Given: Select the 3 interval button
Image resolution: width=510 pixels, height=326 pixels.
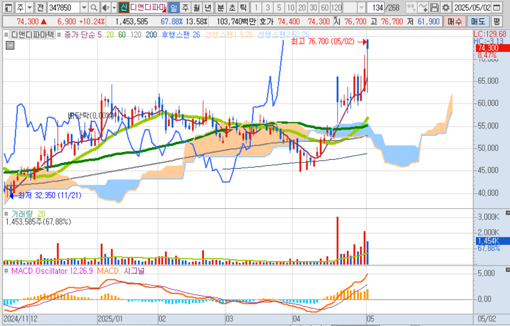Looking at the screenshot, I should point(267,8).
